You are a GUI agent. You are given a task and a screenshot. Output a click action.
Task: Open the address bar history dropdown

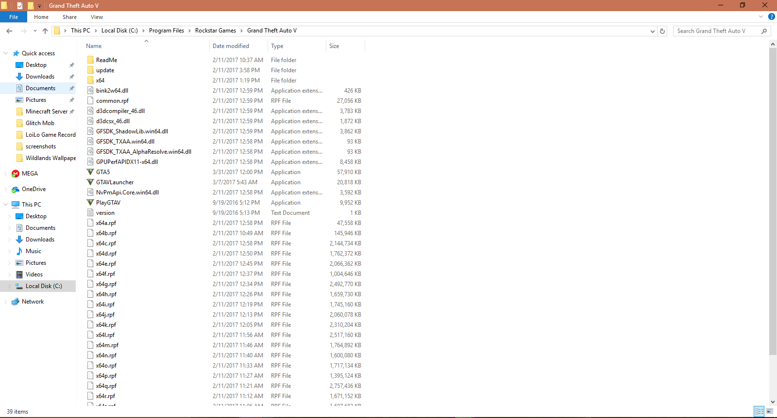653,31
